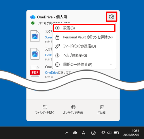The image size is (144, 139).
Task: Click the padlock icon for Personal Vault
Action: (x=57, y=37)
